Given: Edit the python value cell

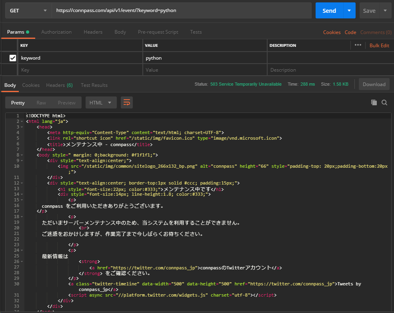Looking at the screenshot, I should pyautogui.click(x=205, y=58).
